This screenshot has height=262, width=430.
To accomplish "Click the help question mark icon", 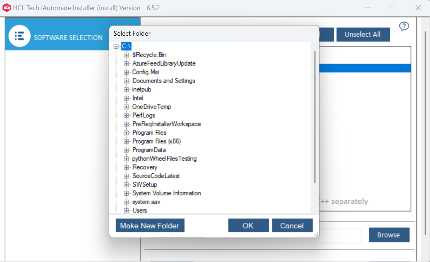I will pos(404,26).
